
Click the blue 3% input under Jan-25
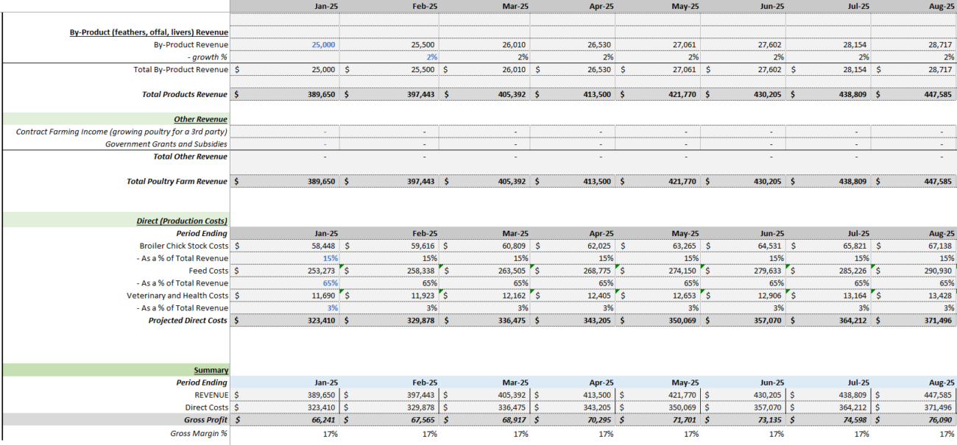tap(332, 308)
